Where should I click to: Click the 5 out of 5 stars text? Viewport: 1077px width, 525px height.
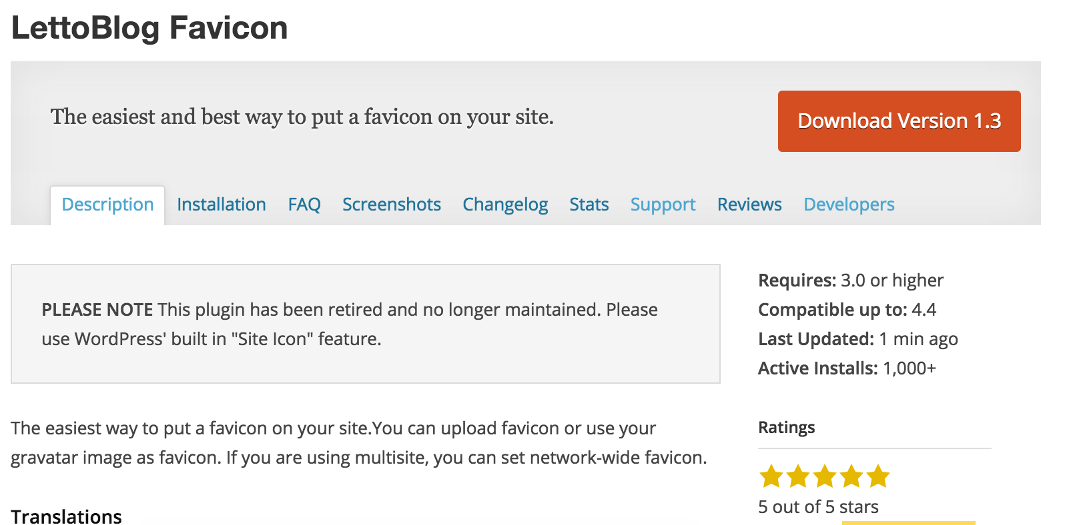coord(818,507)
